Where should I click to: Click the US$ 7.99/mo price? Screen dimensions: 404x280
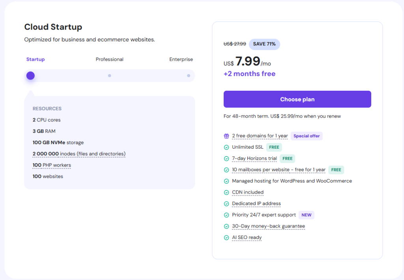coord(247,62)
